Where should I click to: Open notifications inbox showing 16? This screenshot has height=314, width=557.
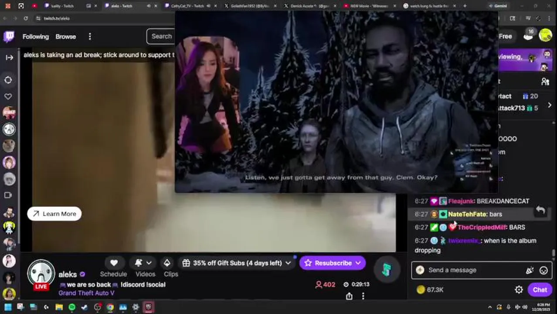coord(529,35)
